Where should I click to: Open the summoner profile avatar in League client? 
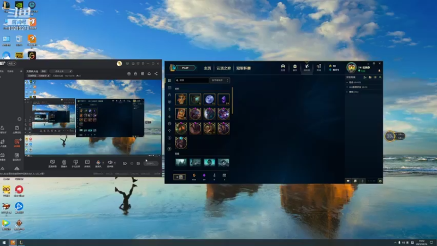click(351, 68)
